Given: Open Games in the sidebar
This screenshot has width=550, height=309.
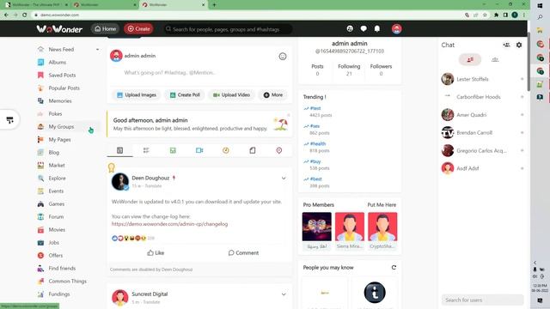Looking at the screenshot, I should tap(57, 204).
